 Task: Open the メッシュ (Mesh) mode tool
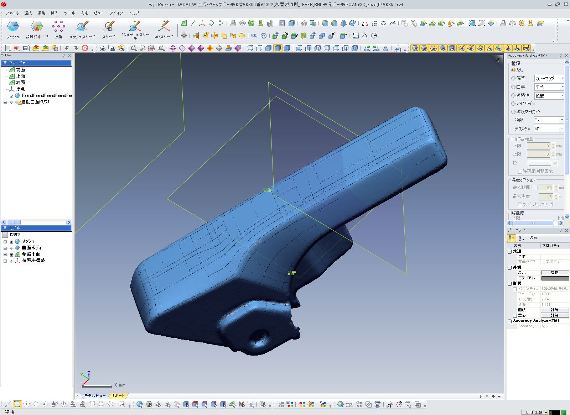pos(13,29)
